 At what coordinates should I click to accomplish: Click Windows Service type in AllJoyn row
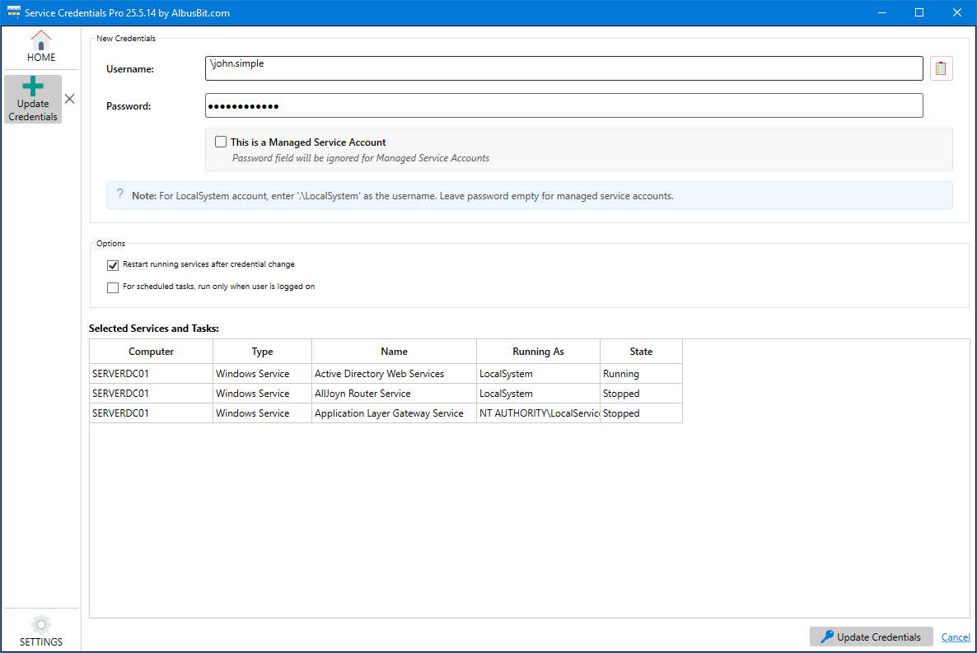click(262, 394)
